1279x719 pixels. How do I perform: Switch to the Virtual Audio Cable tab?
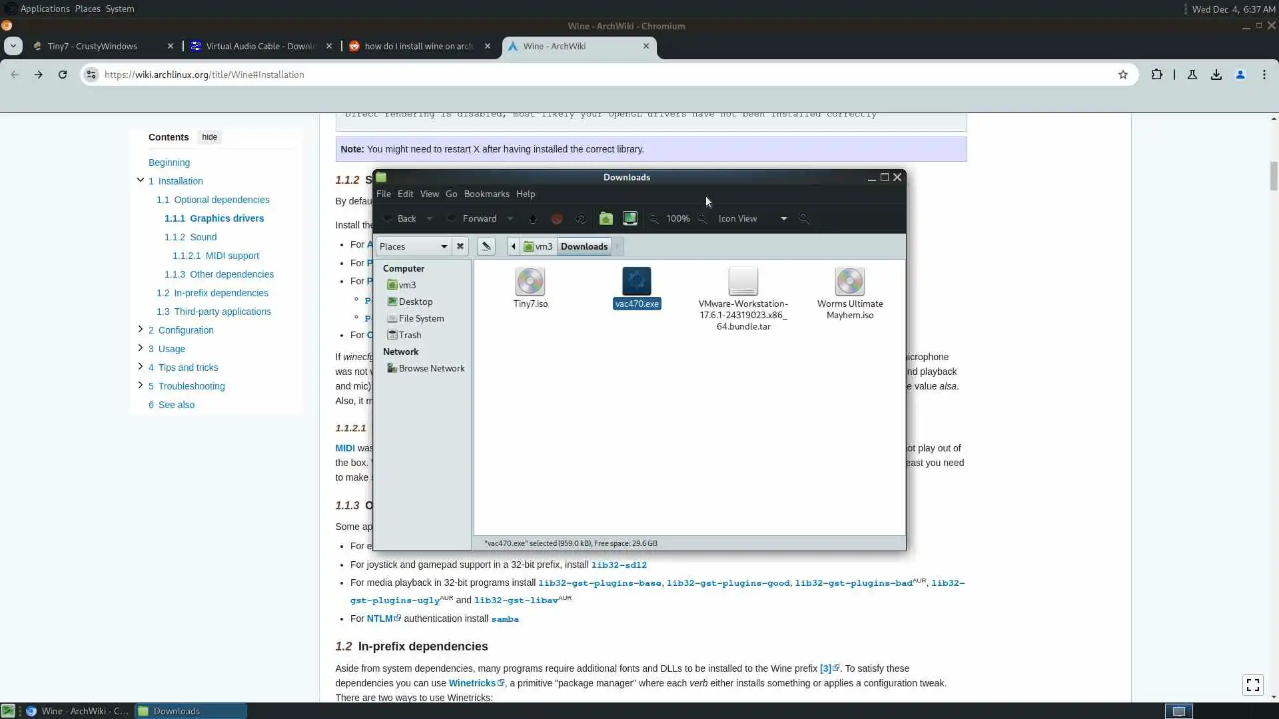[x=261, y=46]
